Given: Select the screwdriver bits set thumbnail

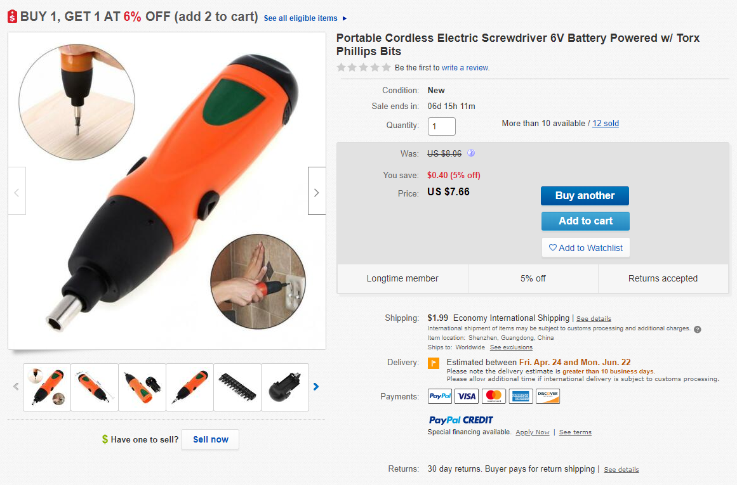Looking at the screenshot, I should pyautogui.click(x=237, y=387).
